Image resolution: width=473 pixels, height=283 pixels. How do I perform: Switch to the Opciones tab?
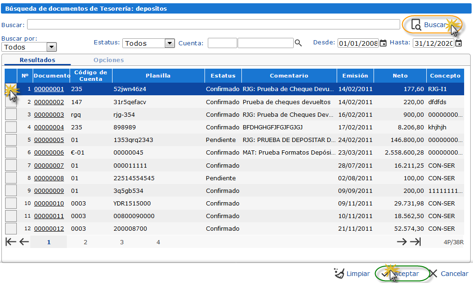point(109,60)
